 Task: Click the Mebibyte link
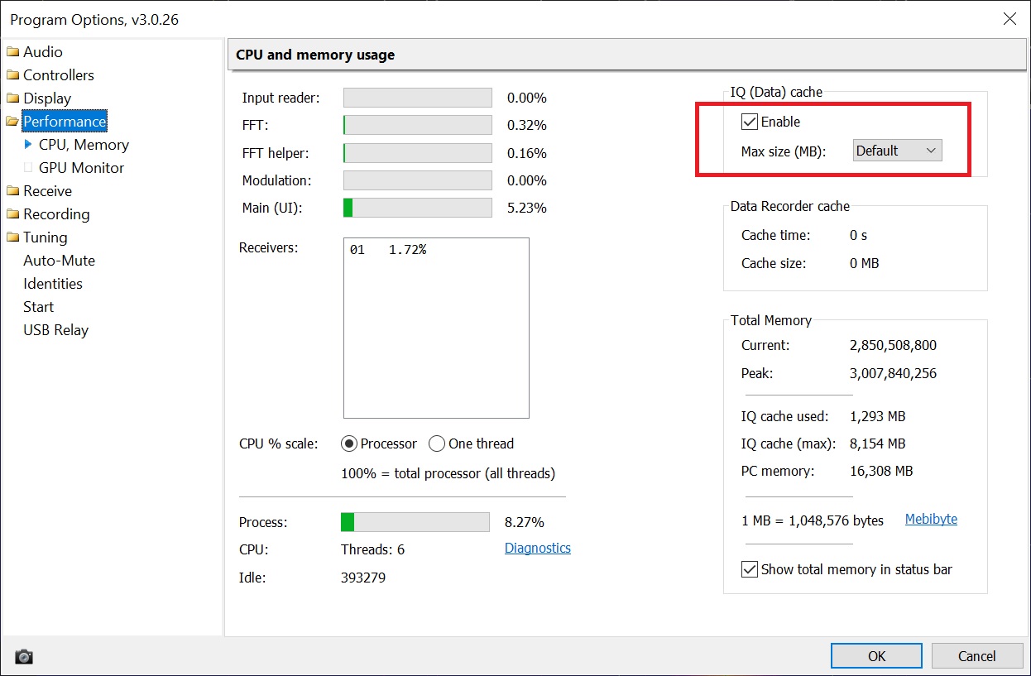(x=931, y=520)
